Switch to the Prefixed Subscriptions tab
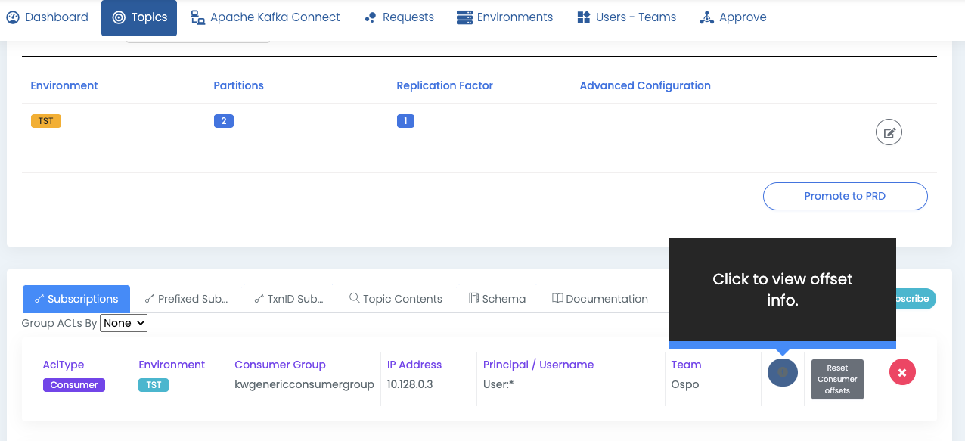965x441 pixels. [186, 299]
